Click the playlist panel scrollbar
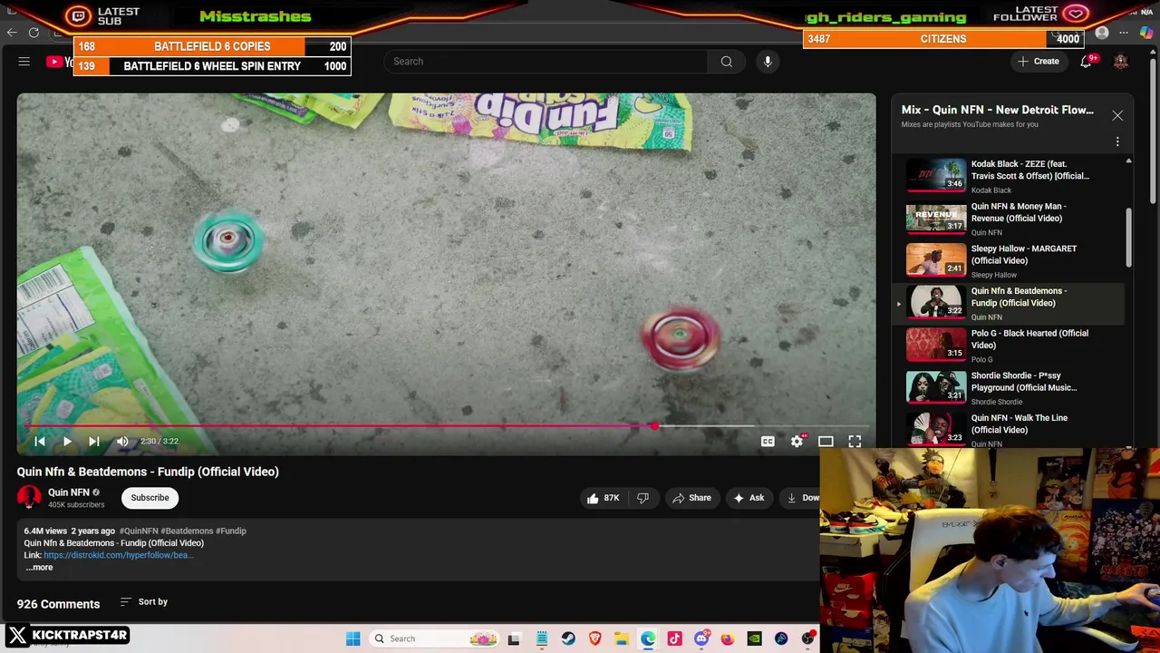This screenshot has height=653, width=1160. [1128, 238]
